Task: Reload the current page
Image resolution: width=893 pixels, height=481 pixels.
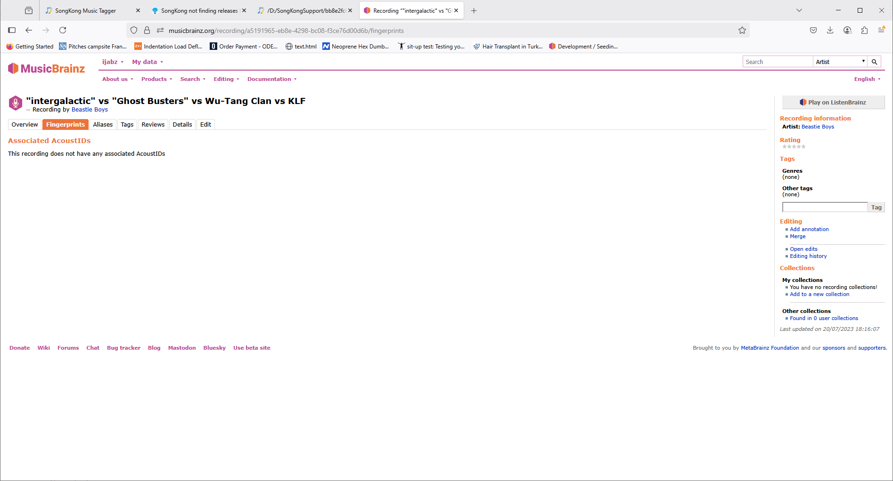Action: point(63,30)
